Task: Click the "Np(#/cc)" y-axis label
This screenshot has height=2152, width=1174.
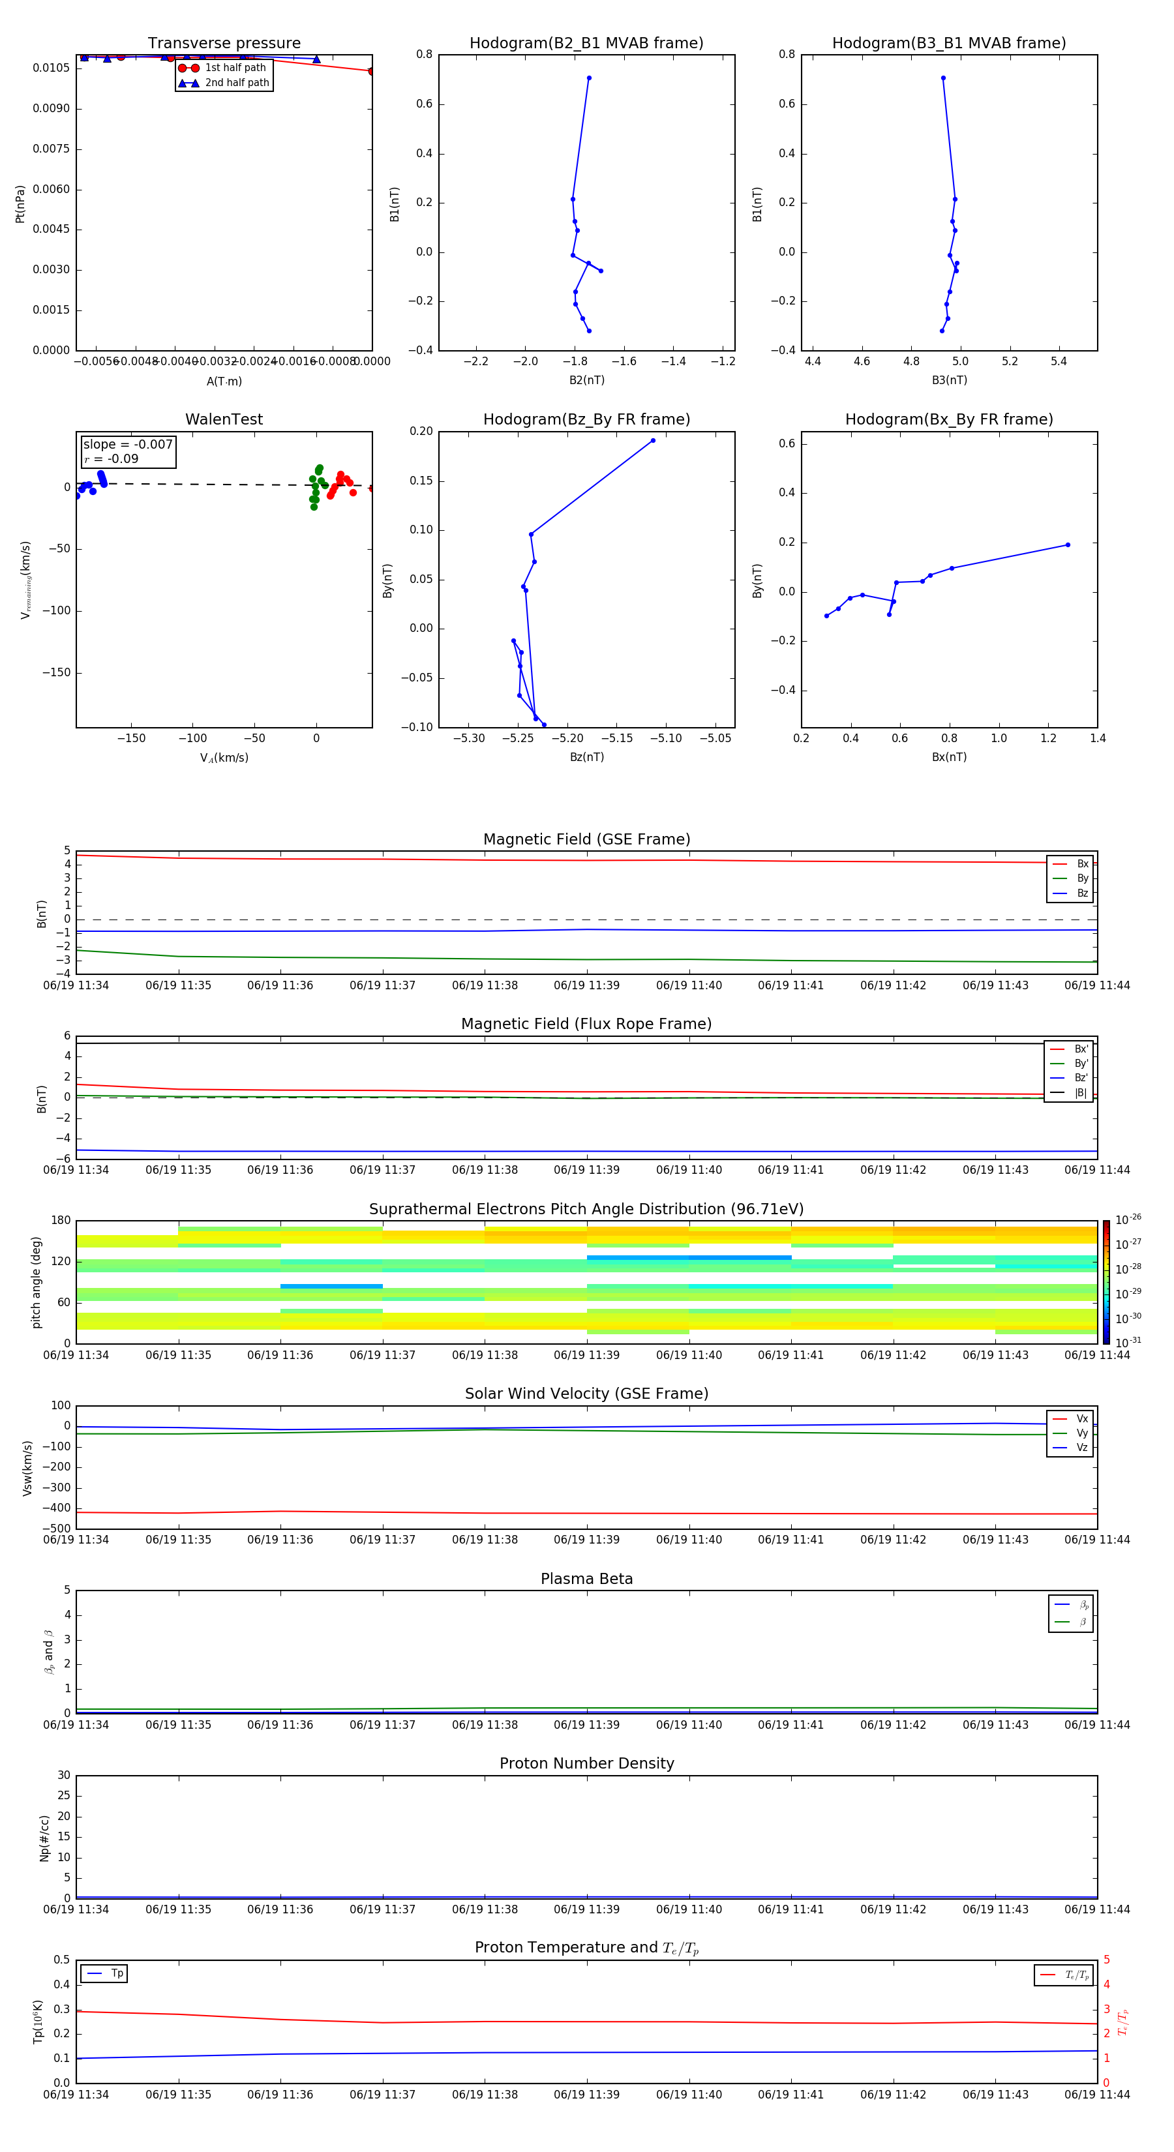Action: click(44, 1838)
